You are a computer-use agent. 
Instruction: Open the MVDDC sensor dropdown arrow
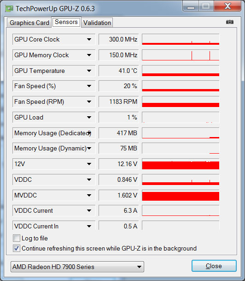(x=89, y=195)
